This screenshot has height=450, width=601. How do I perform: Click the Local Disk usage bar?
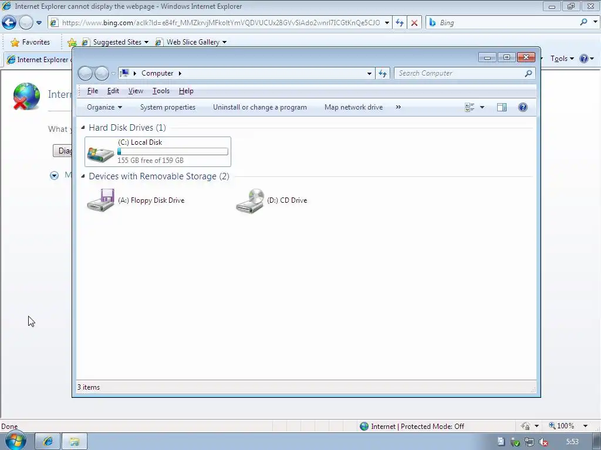click(x=173, y=152)
